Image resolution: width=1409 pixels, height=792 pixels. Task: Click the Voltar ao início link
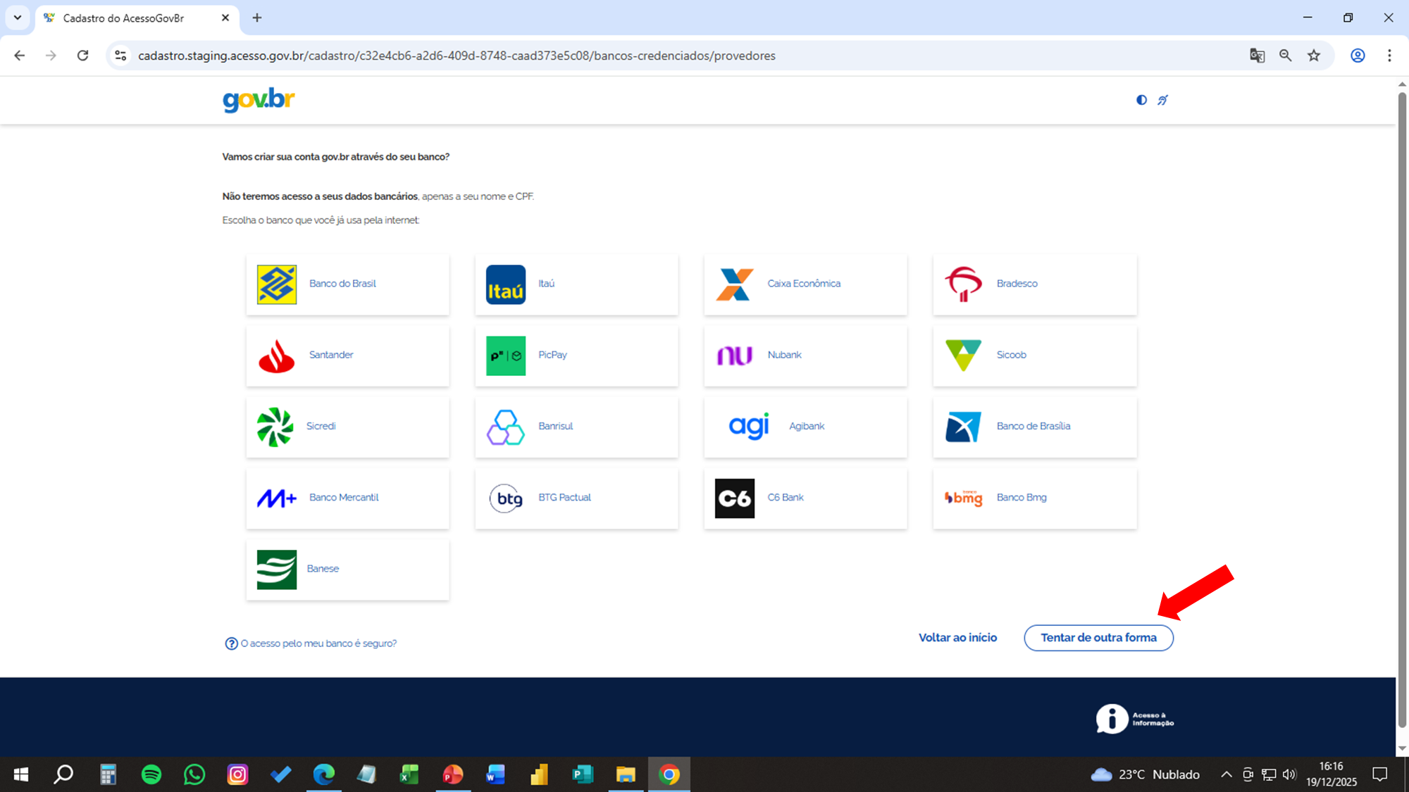tap(957, 638)
